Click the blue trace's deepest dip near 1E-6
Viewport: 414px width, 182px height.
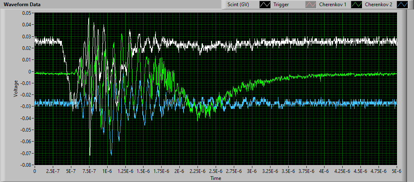(111, 154)
